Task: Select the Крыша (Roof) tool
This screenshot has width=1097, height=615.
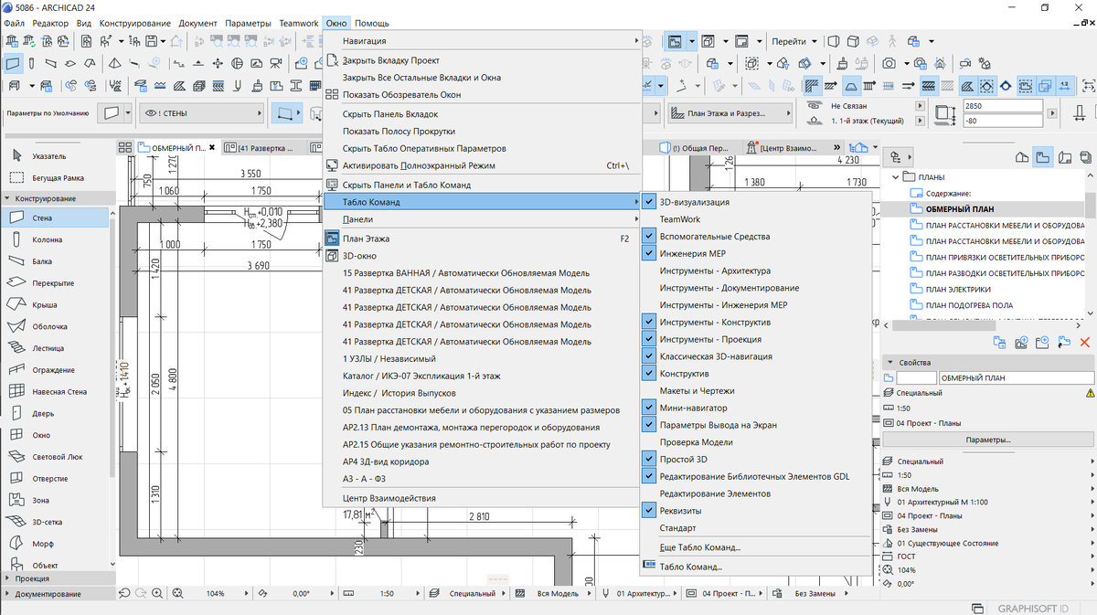Action: point(55,305)
